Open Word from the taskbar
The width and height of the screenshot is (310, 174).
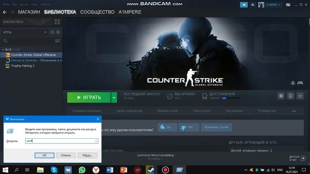pos(110,170)
